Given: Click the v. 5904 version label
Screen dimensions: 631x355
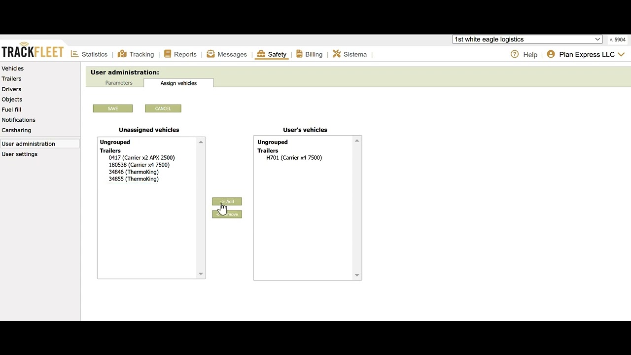Looking at the screenshot, I should coord(618,40).
